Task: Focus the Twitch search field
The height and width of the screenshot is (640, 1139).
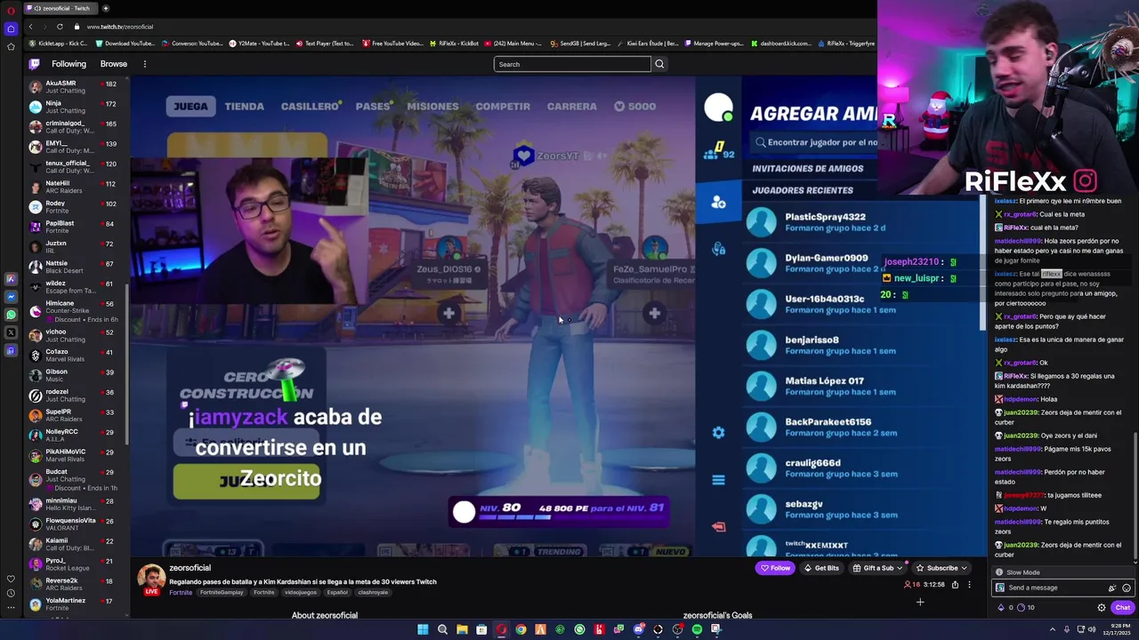Action: coord(572,64)
